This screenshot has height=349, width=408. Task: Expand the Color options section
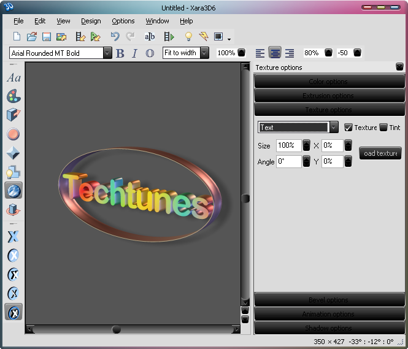click(x=329, y=82)
